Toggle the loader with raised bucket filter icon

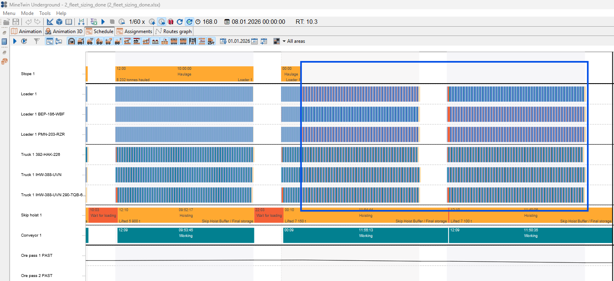(89, 41)
